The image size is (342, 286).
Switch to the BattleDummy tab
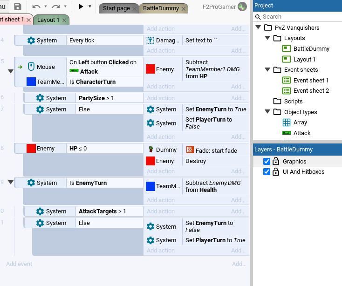[161, 8]
